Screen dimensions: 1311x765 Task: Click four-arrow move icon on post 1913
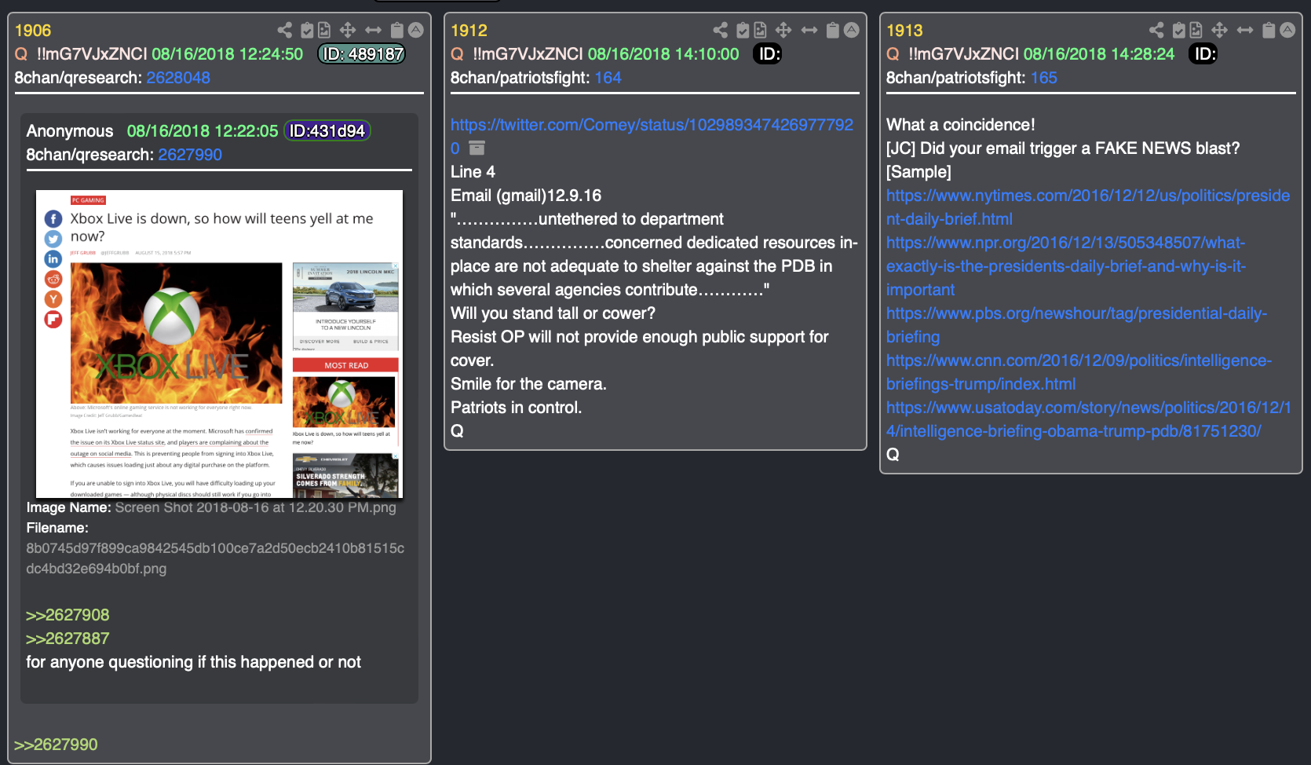[x=1219, y=30]
